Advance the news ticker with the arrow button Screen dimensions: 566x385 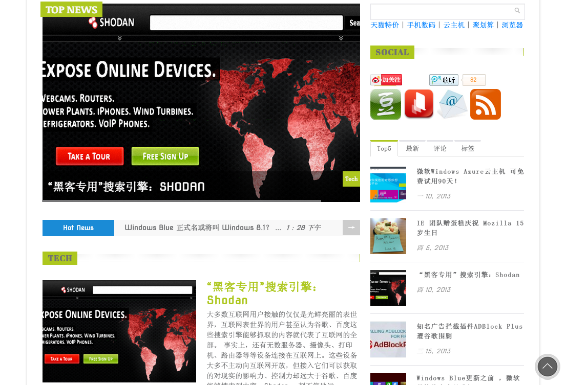coord(351,228)
